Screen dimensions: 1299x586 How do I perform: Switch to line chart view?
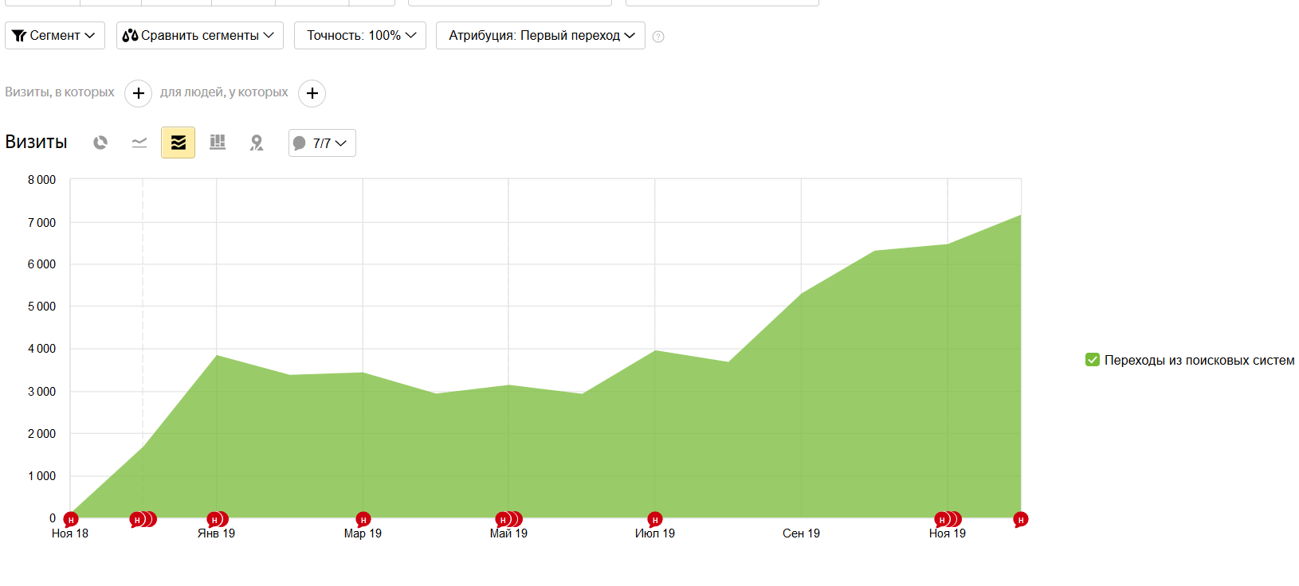click(x=139, y=143)
